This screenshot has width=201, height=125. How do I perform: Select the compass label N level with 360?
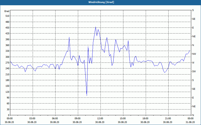click(x=193, y=45)
